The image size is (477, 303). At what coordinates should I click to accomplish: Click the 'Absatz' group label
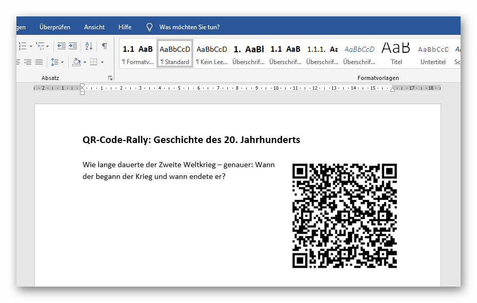(50, 78)
